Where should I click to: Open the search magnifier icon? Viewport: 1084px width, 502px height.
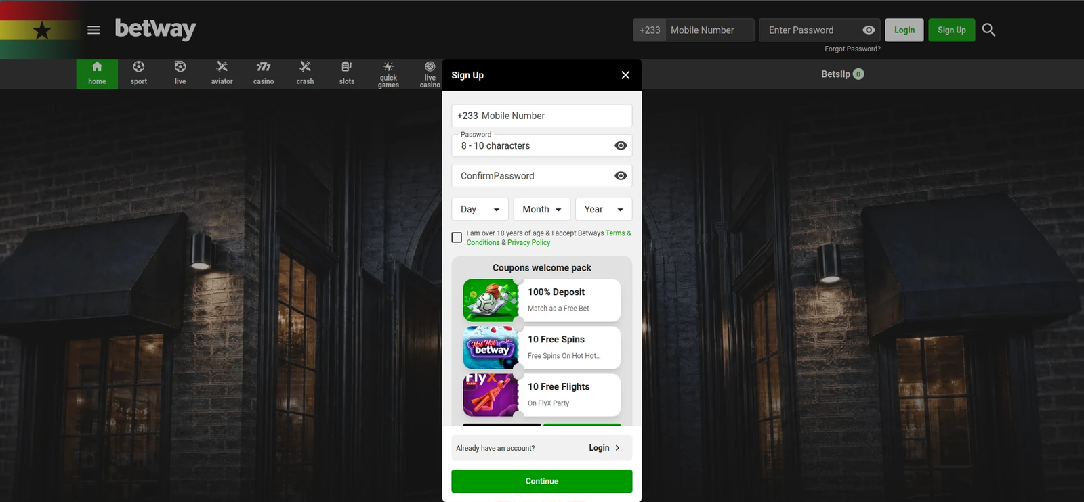pyautogui.click(x=988, y=30)
